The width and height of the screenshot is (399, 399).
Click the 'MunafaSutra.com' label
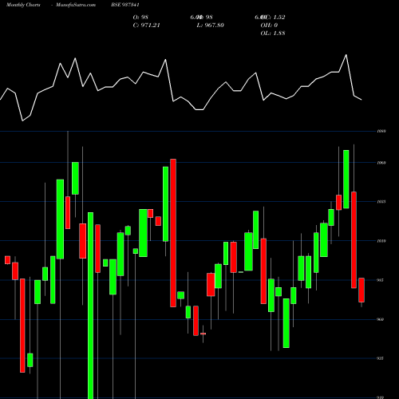[x=76, y=5]
